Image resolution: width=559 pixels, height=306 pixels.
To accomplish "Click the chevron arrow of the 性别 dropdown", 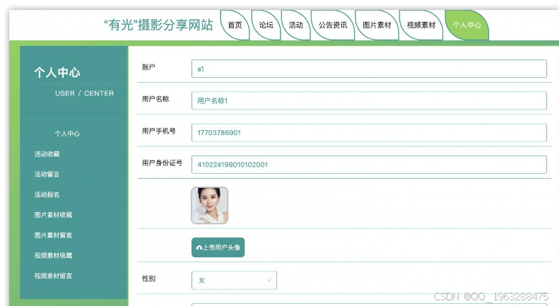I will [x=269, y=281].
